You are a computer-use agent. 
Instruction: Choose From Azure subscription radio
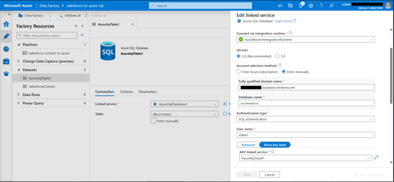[239, 72]
